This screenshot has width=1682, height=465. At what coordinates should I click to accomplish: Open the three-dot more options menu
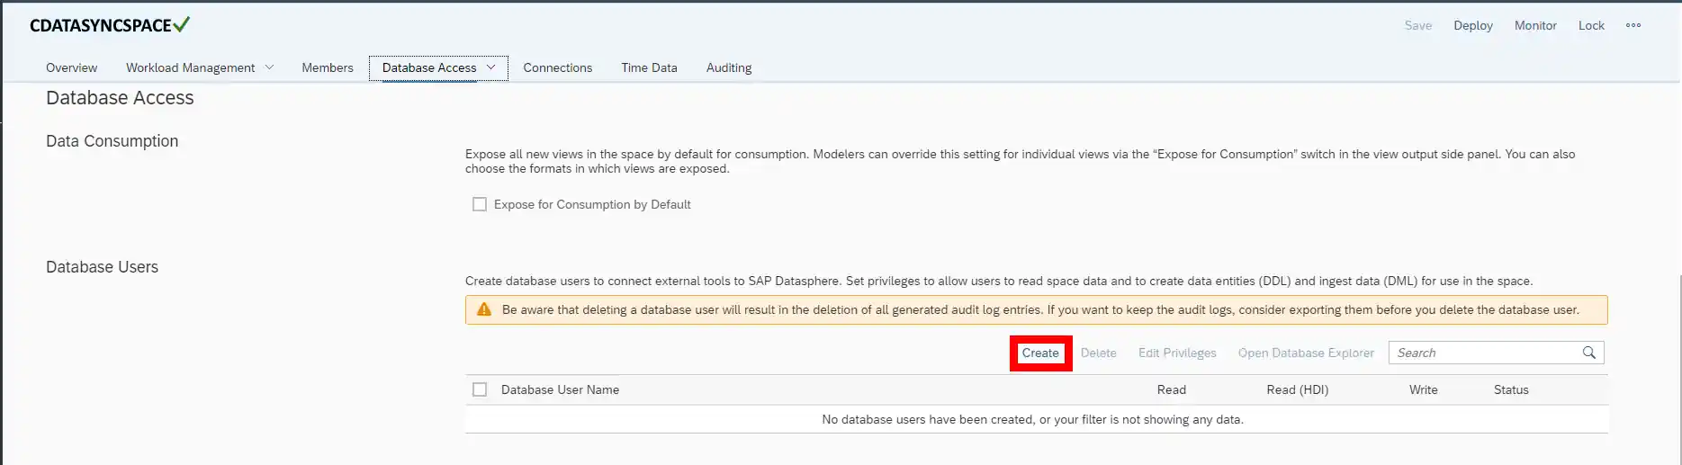click(1633, 25)
